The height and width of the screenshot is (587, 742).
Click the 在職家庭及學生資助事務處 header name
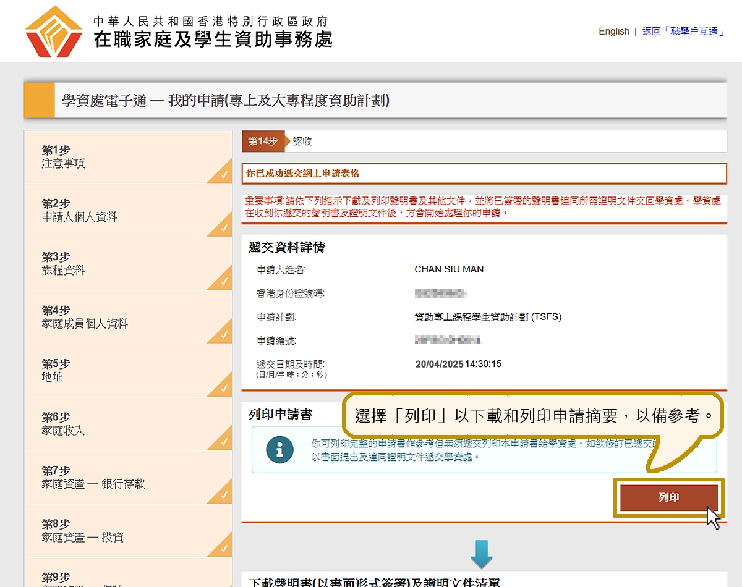click(213, 39)
